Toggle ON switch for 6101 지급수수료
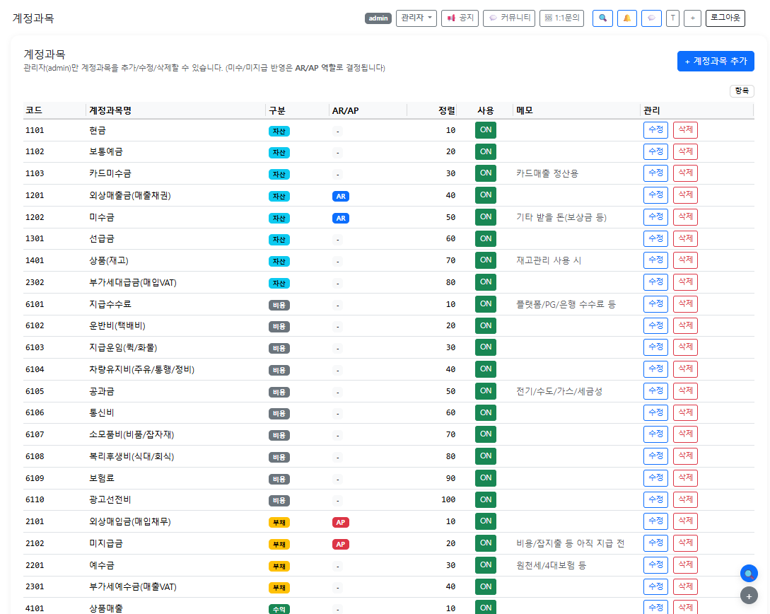Viewport: 770px width, 614px height. point(486,304)
